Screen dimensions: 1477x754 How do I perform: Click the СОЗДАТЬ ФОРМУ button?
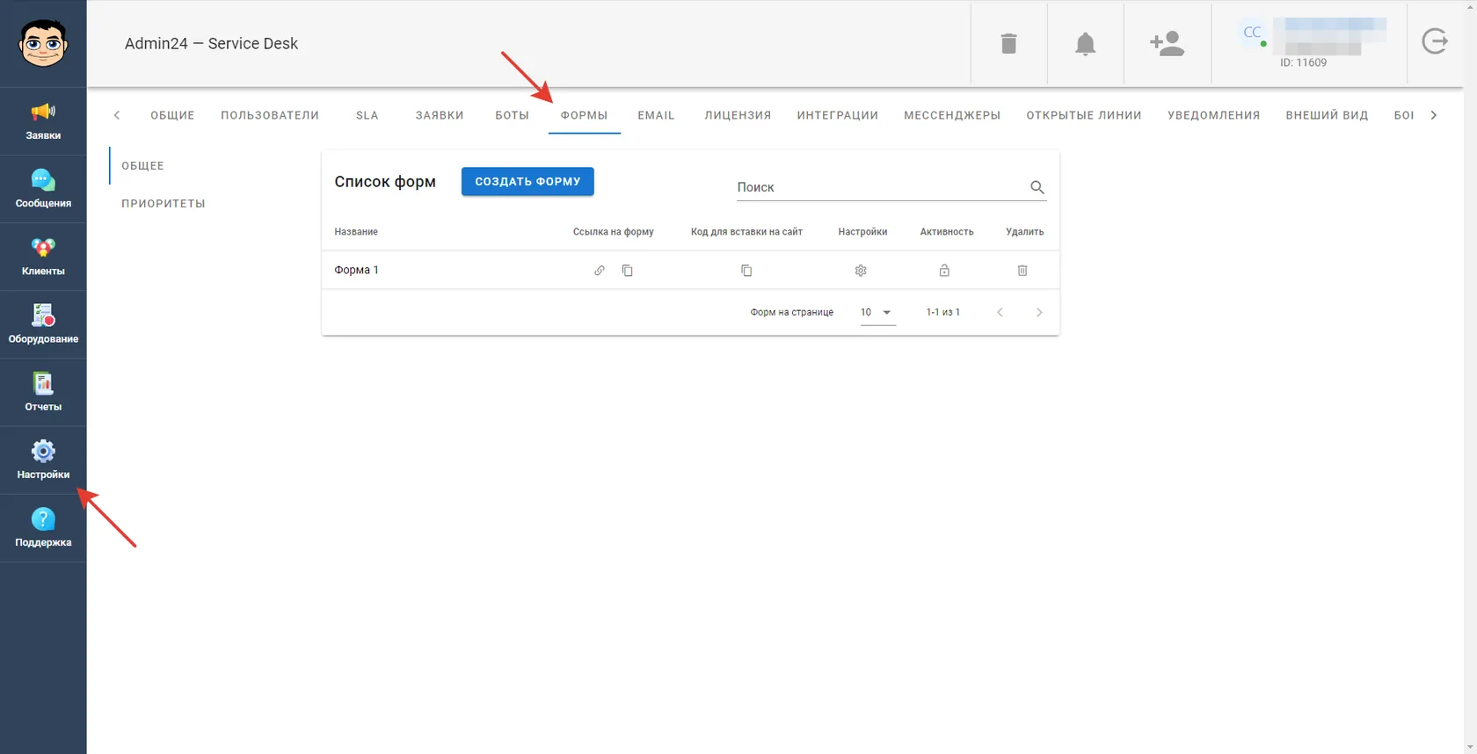coord(527,182)
